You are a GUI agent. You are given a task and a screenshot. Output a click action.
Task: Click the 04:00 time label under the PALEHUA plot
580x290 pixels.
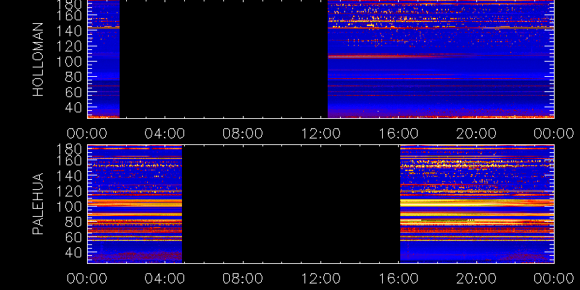pos(165,278)
